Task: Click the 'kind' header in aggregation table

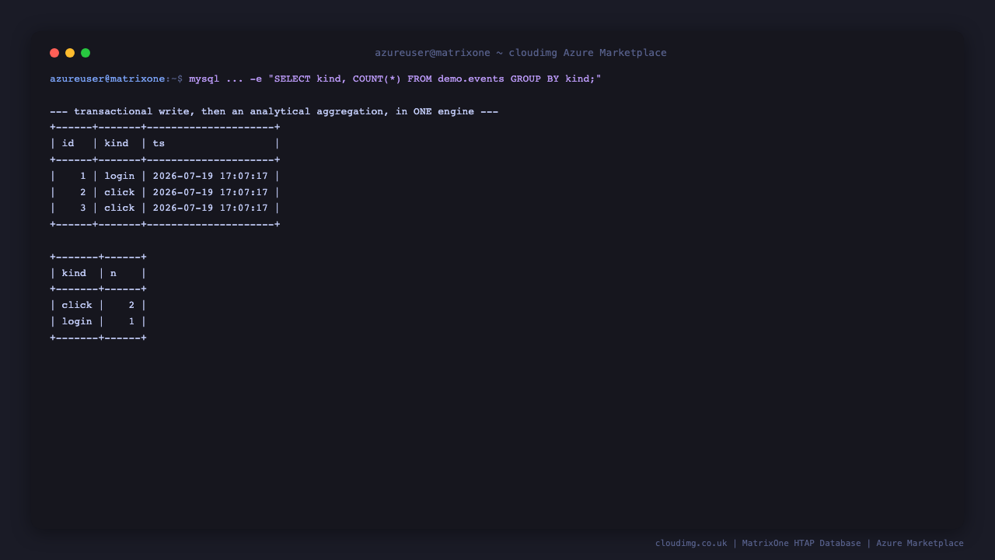Action: tap(74, 273)
